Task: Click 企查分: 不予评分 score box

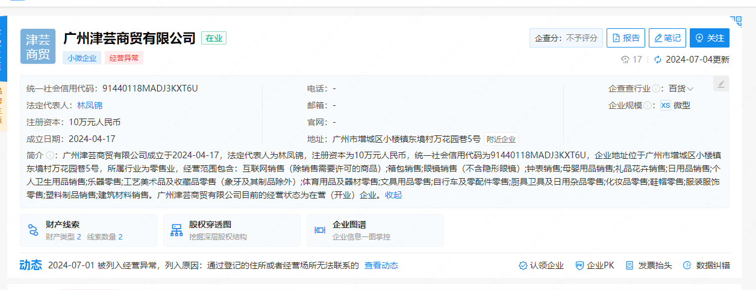Action: [x=566, y=38]
